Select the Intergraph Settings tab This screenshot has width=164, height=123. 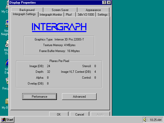pyautogui.click(x=24, y=14)
